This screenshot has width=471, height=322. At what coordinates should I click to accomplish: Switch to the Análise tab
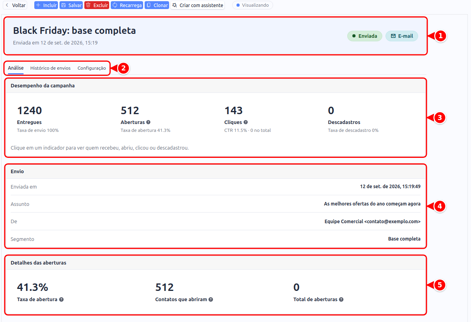pos(16,68)
